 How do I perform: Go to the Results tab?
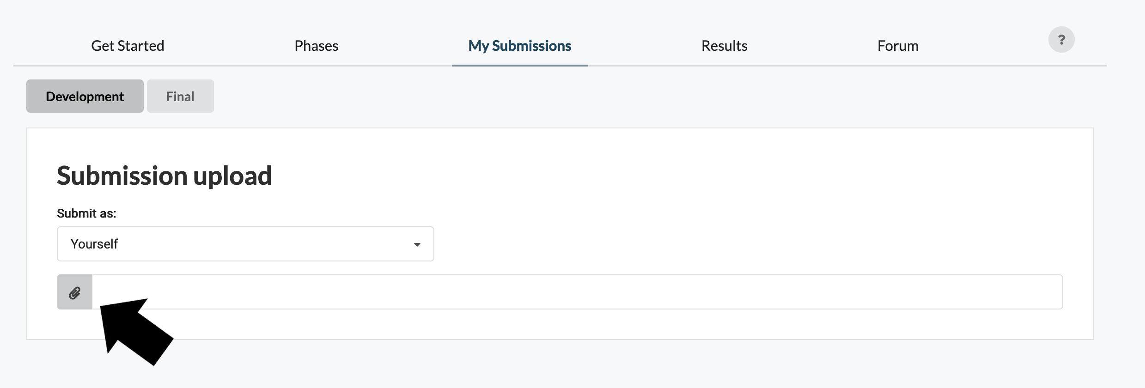[x=724, y=46]
